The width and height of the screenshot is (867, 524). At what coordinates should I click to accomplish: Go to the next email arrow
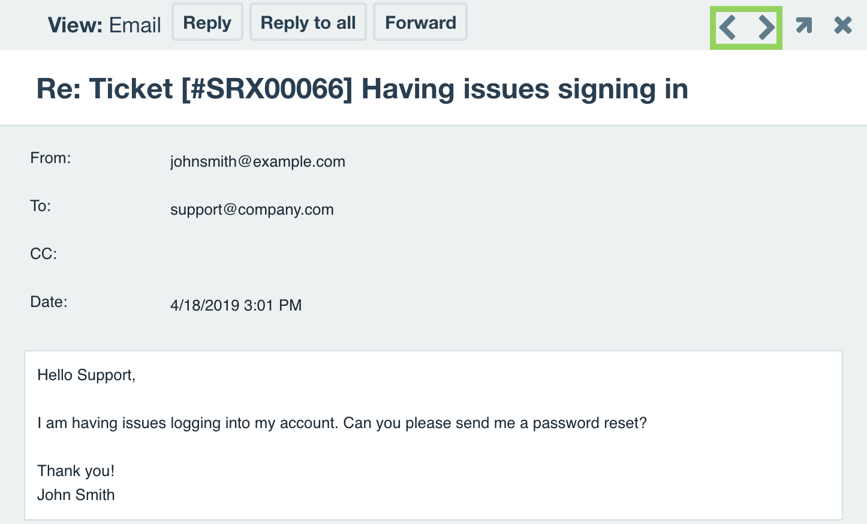[766, 28]
